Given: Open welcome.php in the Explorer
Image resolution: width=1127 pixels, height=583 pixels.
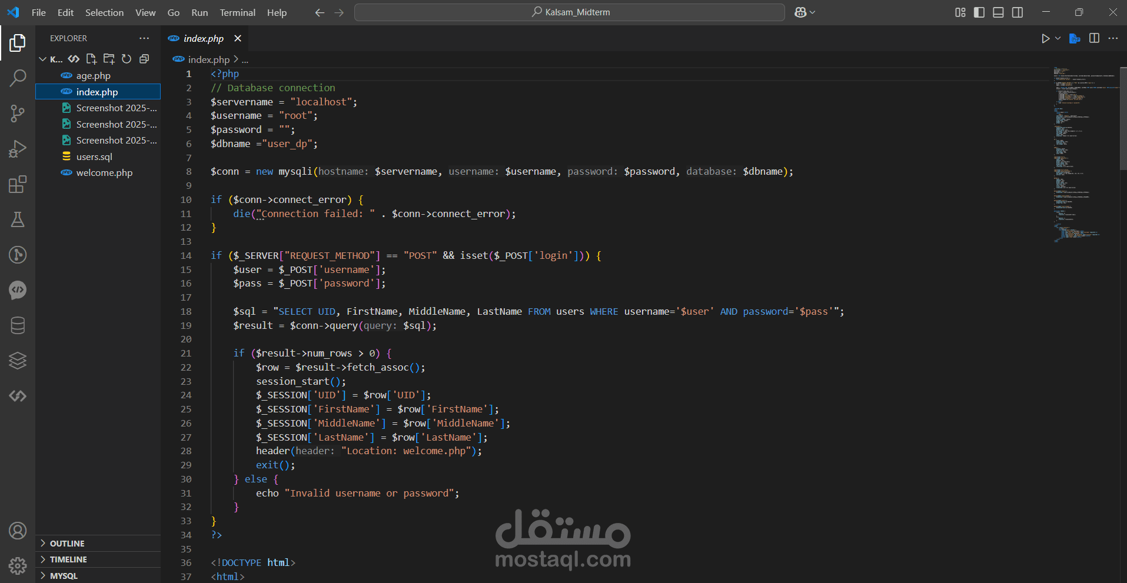Looking at the screenshot, I should (98, 172).
